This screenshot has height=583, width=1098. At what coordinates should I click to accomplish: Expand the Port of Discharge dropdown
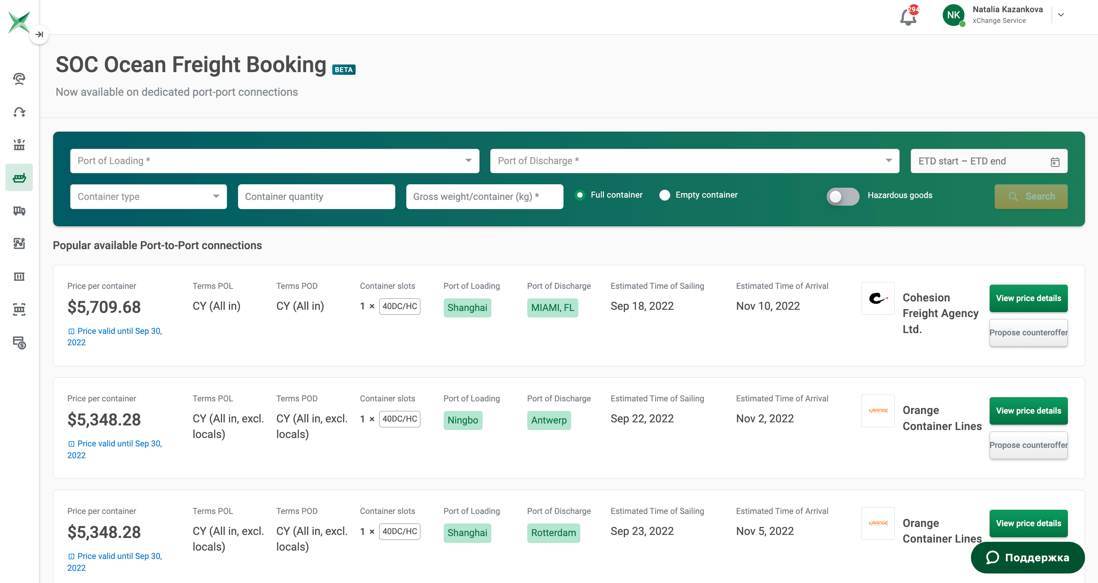890,161
